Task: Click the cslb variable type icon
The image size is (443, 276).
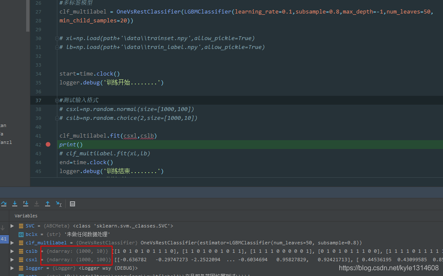Action: (x=21, y=251)
